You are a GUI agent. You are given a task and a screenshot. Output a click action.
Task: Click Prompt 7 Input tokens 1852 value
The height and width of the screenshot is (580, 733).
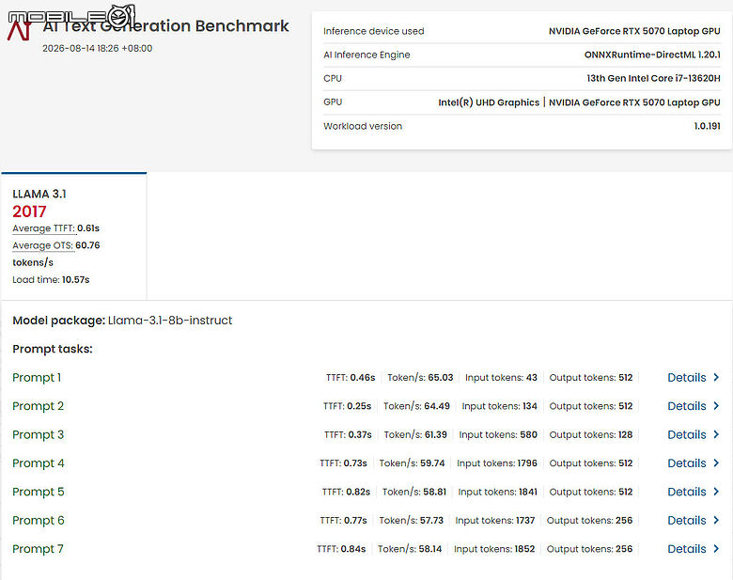(524, 549)
